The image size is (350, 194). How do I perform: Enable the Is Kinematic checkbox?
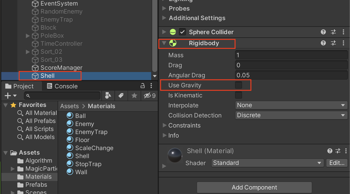[x=238, y=95]
